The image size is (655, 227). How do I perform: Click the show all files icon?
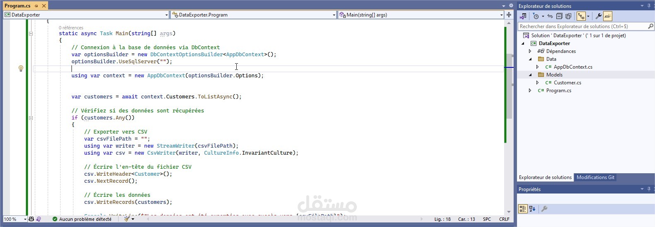tap(568, 16)
